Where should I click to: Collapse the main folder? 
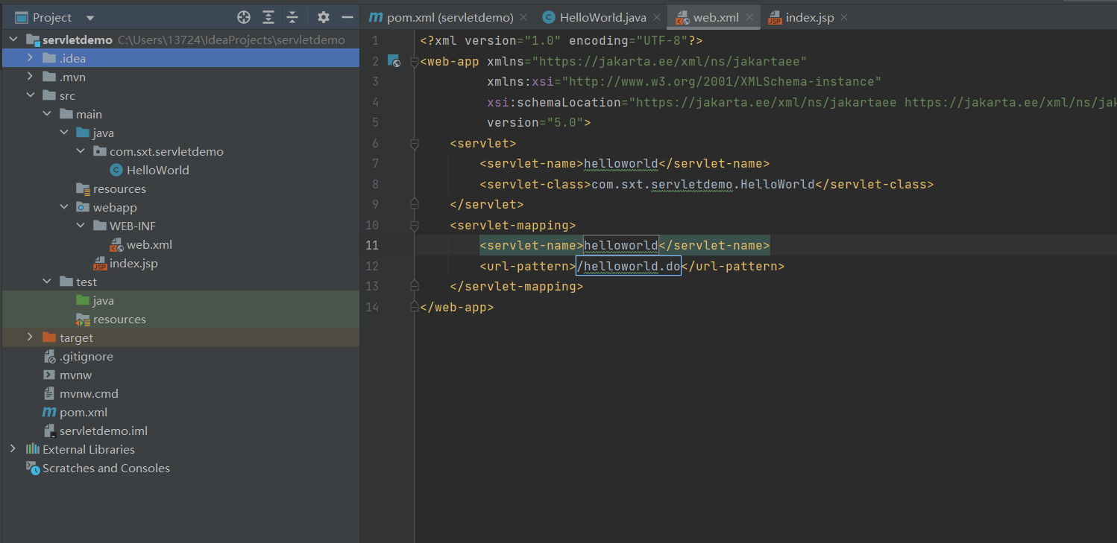pyautogui.click(x=46, y=114)
